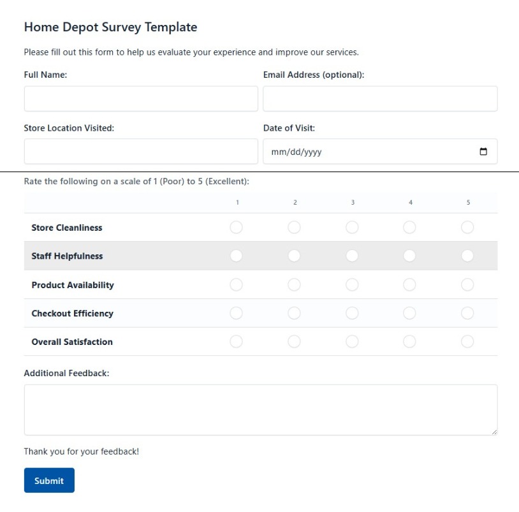Select rating 4 for Store Cleanliness
This screenshot has height=512, width=519.
[x=410, y=227]
